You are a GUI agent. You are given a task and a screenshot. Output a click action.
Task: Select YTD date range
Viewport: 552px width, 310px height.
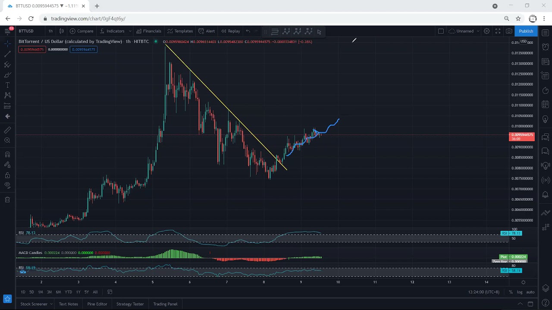click(x=68, y=292)
